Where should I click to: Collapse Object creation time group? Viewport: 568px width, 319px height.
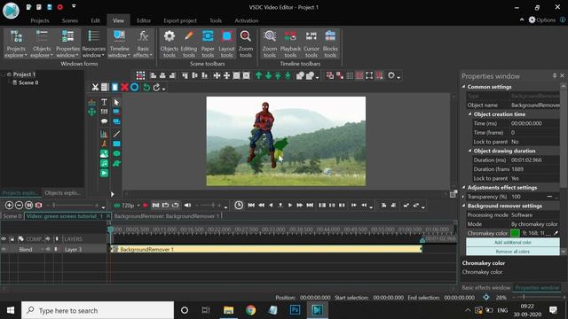[469, 114]
